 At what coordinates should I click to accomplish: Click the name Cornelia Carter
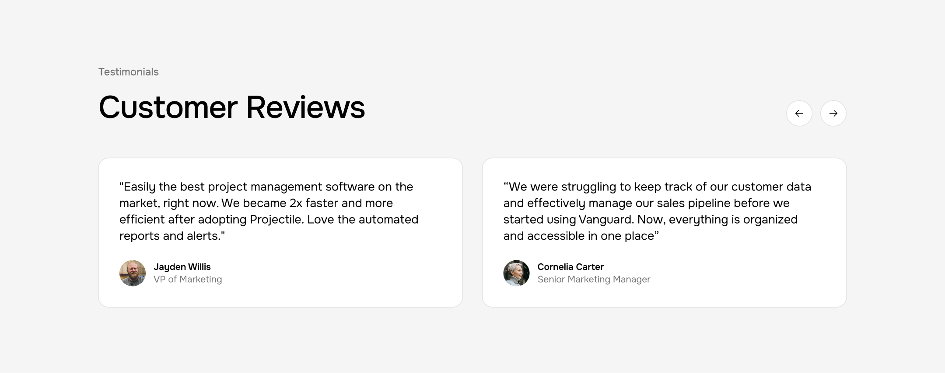(x=570, y=266)
